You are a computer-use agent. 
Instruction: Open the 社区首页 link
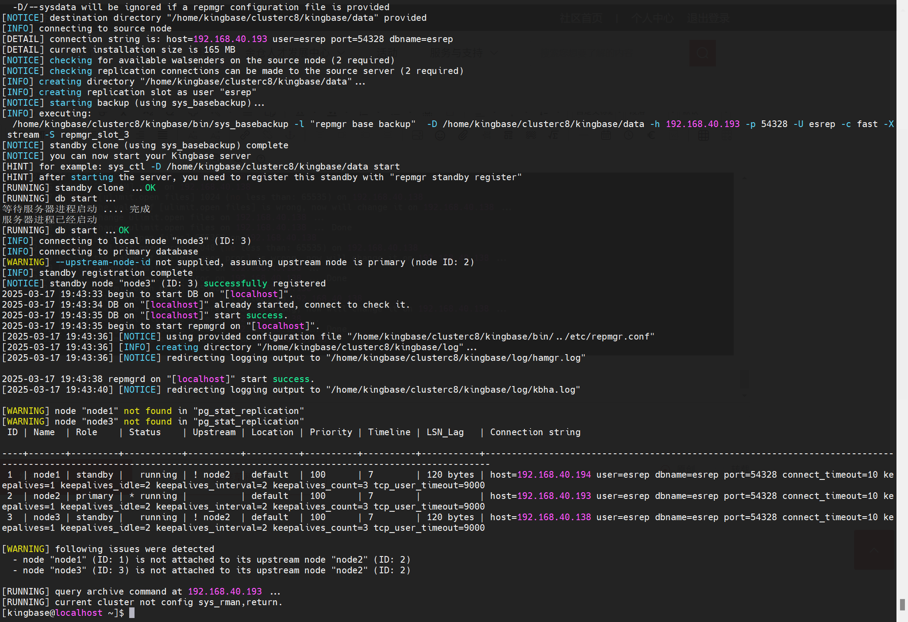(x=581, y=18)
